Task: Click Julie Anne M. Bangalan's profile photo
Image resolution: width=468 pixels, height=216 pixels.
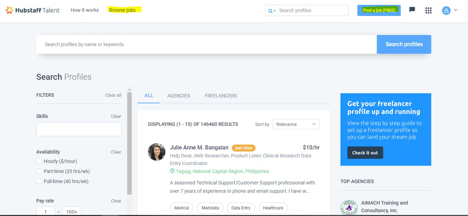Action: [157, 152]
